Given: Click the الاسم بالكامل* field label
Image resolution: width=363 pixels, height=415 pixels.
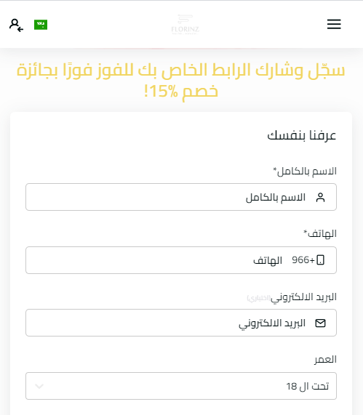Looking at the screenshot, I should 305,171.
